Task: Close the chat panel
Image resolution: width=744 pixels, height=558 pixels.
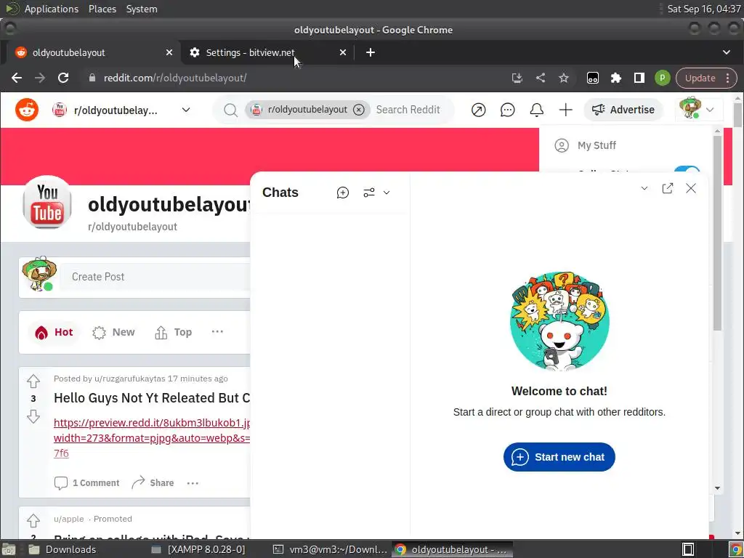Action: 691,188
